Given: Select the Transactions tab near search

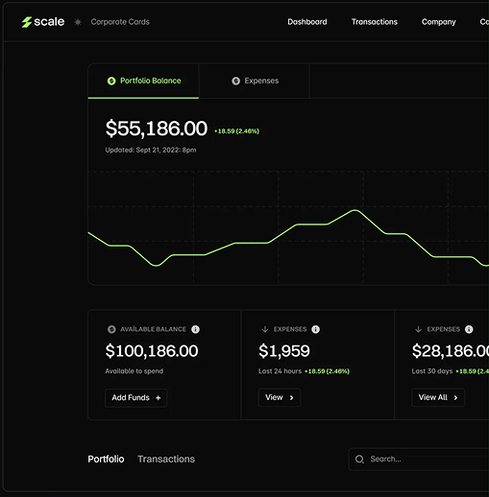Looking at the screenshot, I should coord(166,460).
